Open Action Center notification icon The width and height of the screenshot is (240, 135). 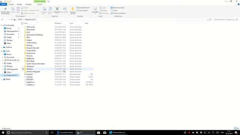tap(236, 132)
